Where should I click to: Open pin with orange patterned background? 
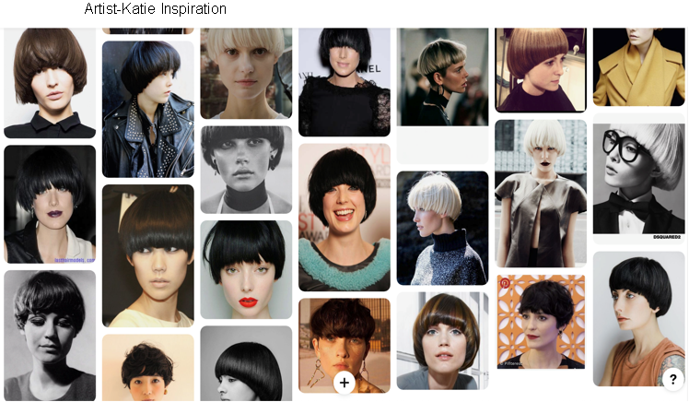[541, 323]
